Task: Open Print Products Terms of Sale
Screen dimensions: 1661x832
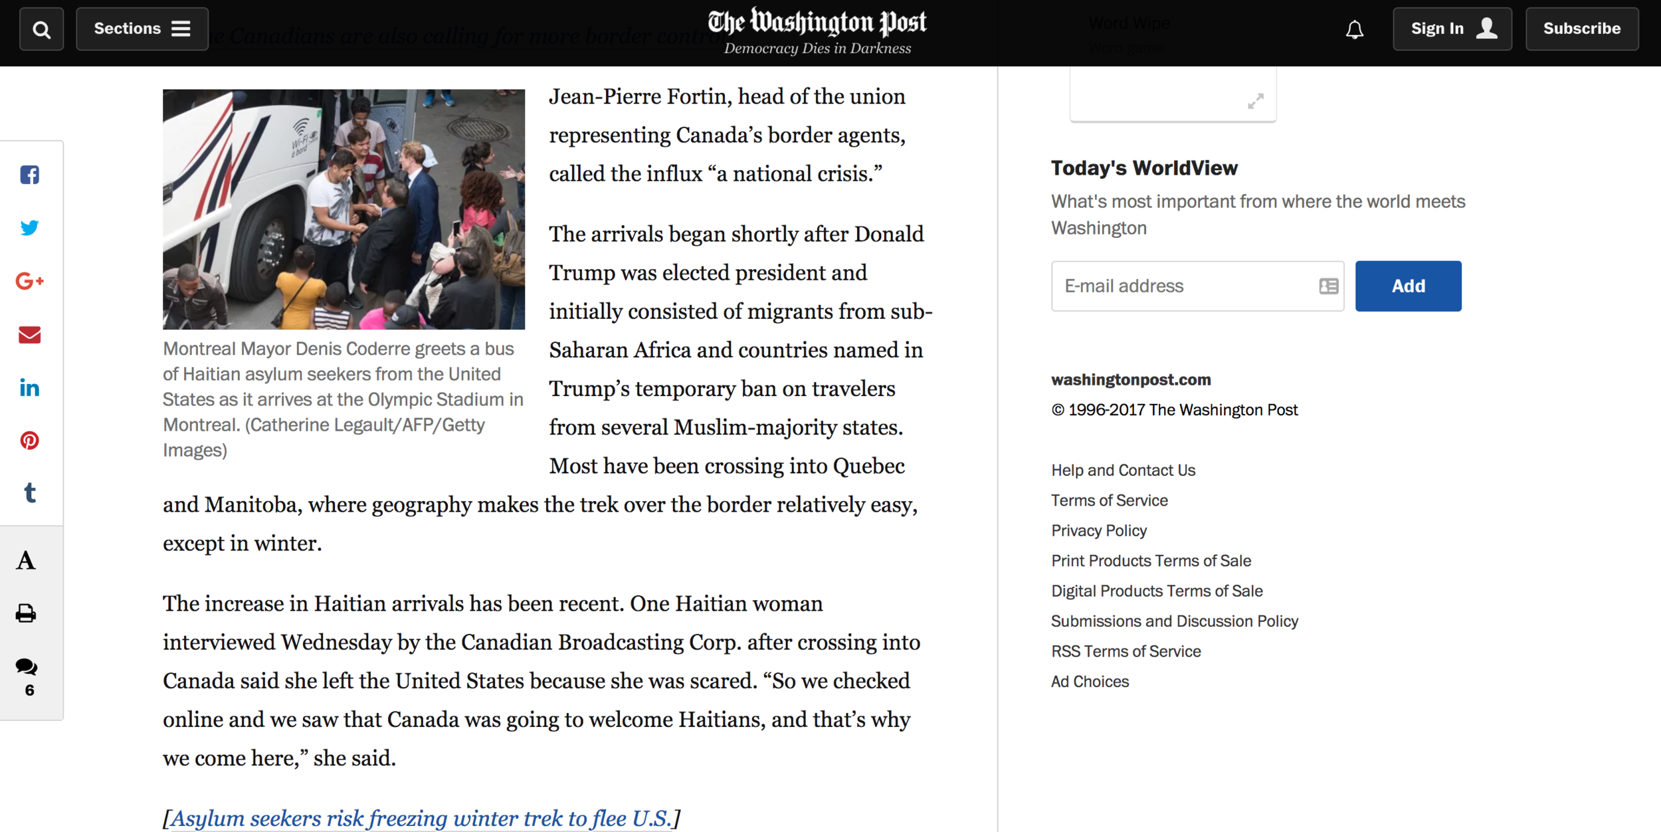Action: pos(1151,561)
